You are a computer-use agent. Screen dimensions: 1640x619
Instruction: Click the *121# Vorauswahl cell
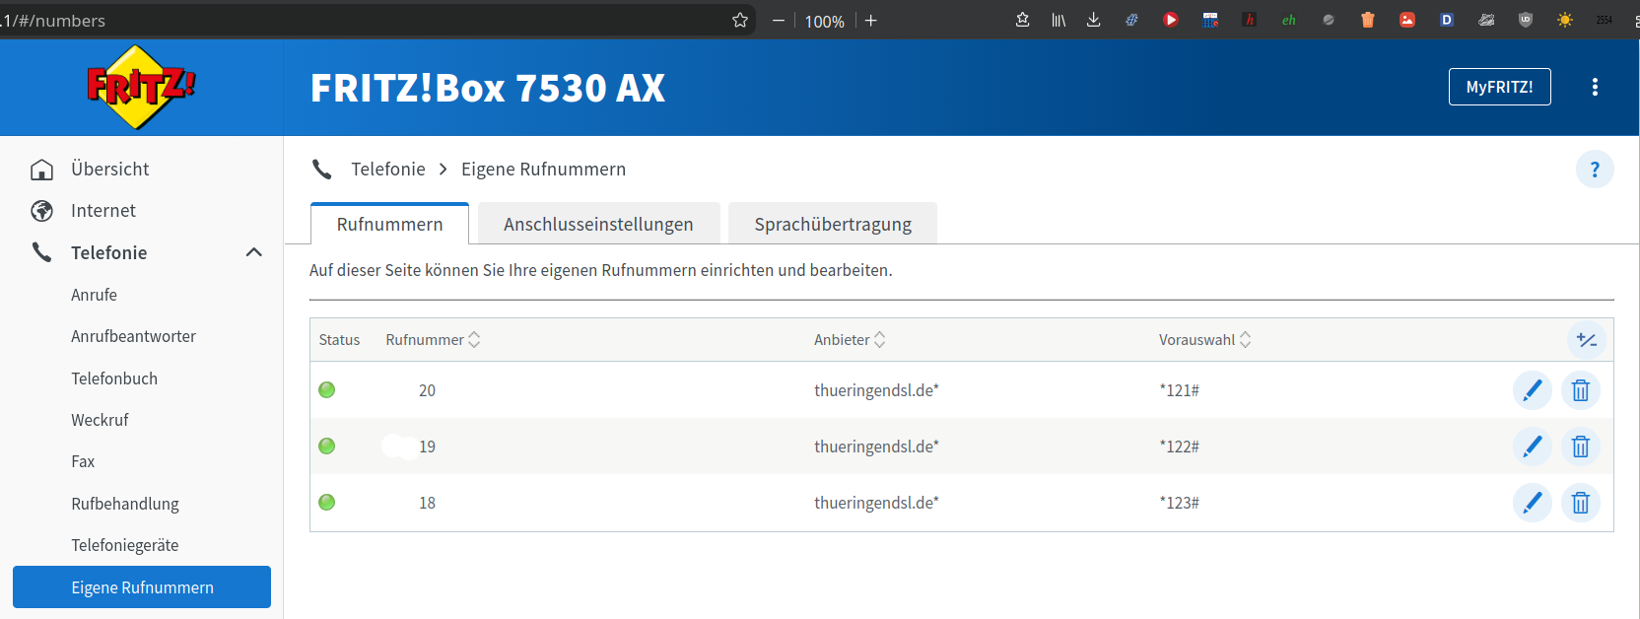pos(1180,390)
